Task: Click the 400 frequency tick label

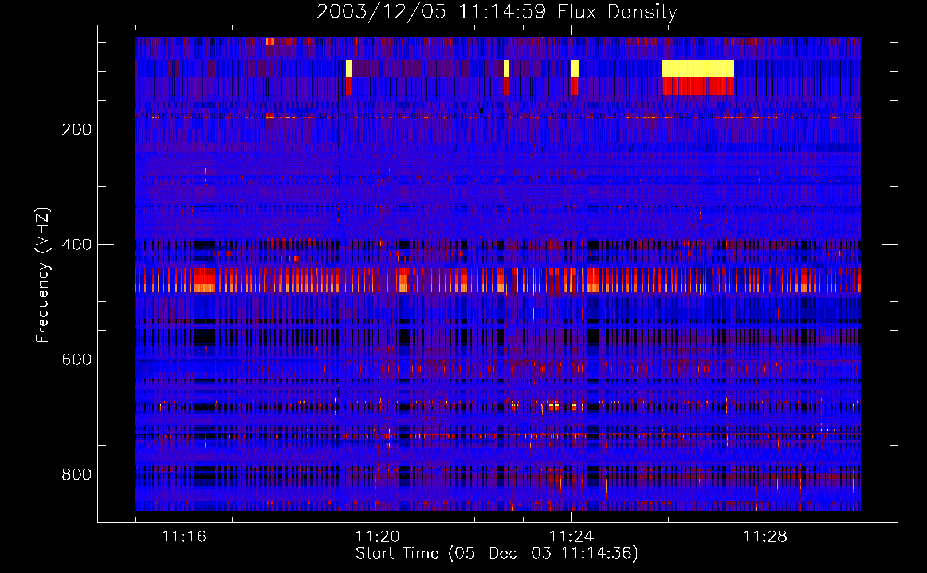Action: pos(77,245)
